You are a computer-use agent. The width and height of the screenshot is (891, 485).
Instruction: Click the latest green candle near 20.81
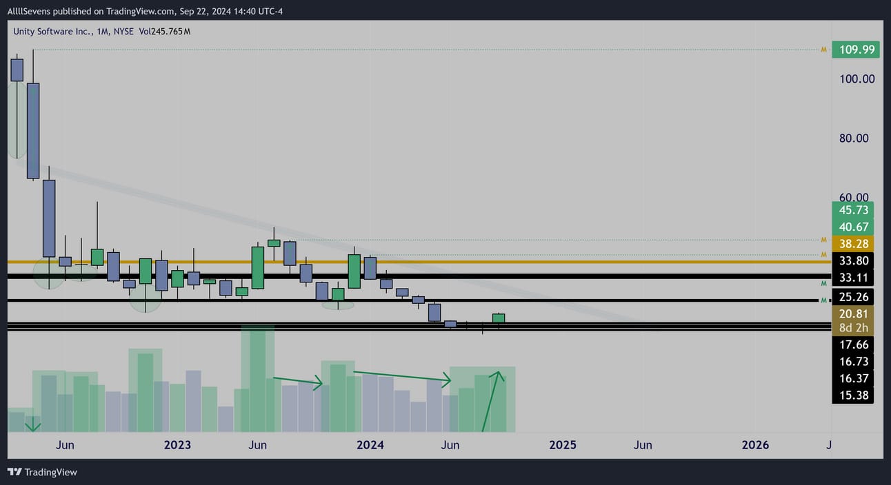pos(499,318)
